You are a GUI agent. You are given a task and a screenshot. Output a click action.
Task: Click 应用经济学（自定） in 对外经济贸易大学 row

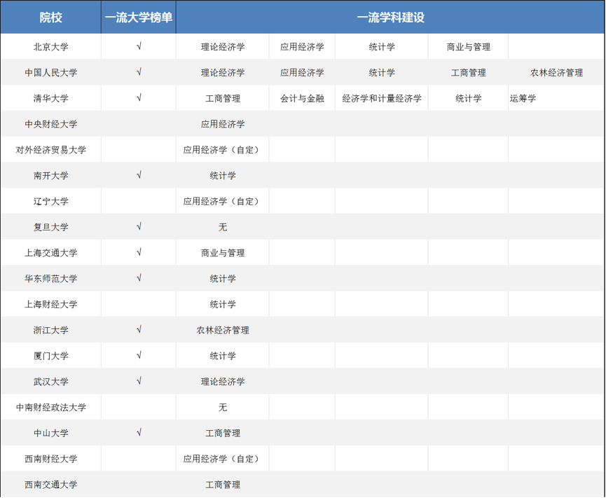(221, 150)
